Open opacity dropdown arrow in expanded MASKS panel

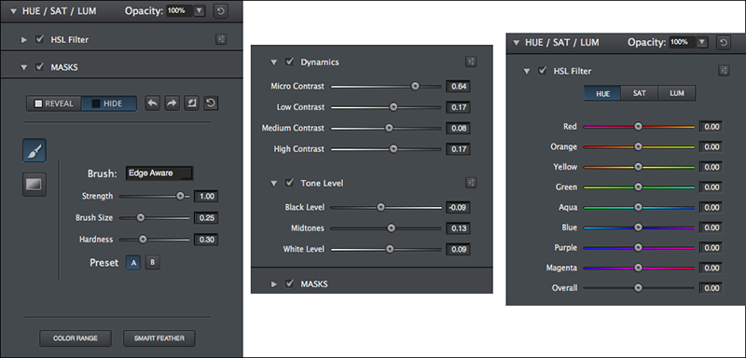click(200, 11)
